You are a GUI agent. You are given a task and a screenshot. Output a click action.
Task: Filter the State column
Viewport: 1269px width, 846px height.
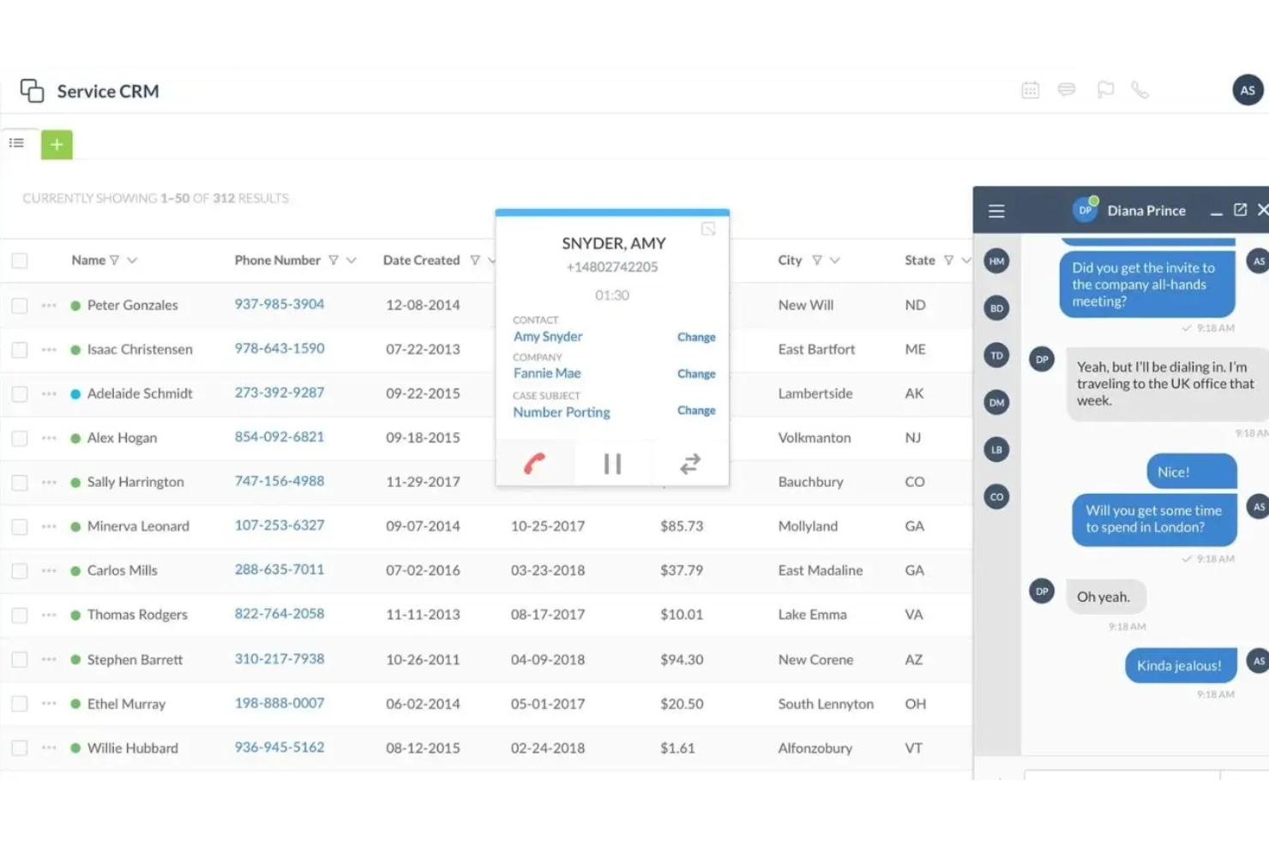click(948, 261)
